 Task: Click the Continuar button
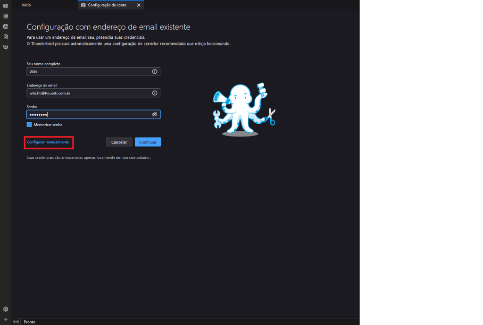(148, 142)
